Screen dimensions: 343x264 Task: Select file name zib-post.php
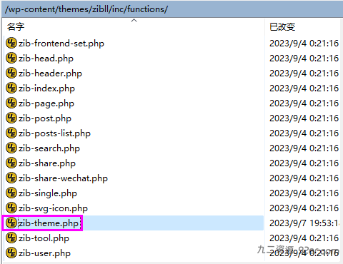tap(45, 118)
